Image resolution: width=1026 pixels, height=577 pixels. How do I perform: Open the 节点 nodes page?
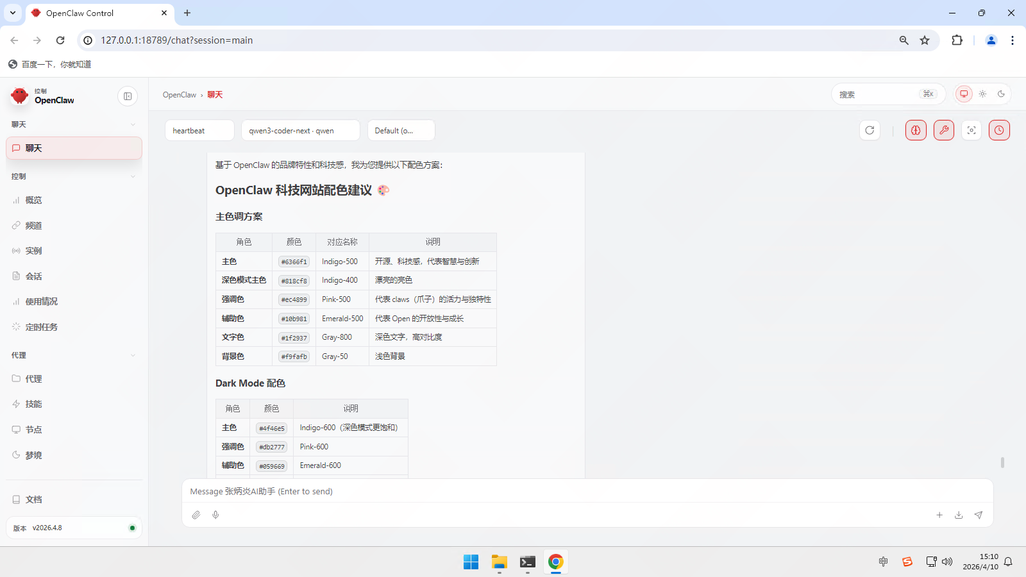click(74, 430)
